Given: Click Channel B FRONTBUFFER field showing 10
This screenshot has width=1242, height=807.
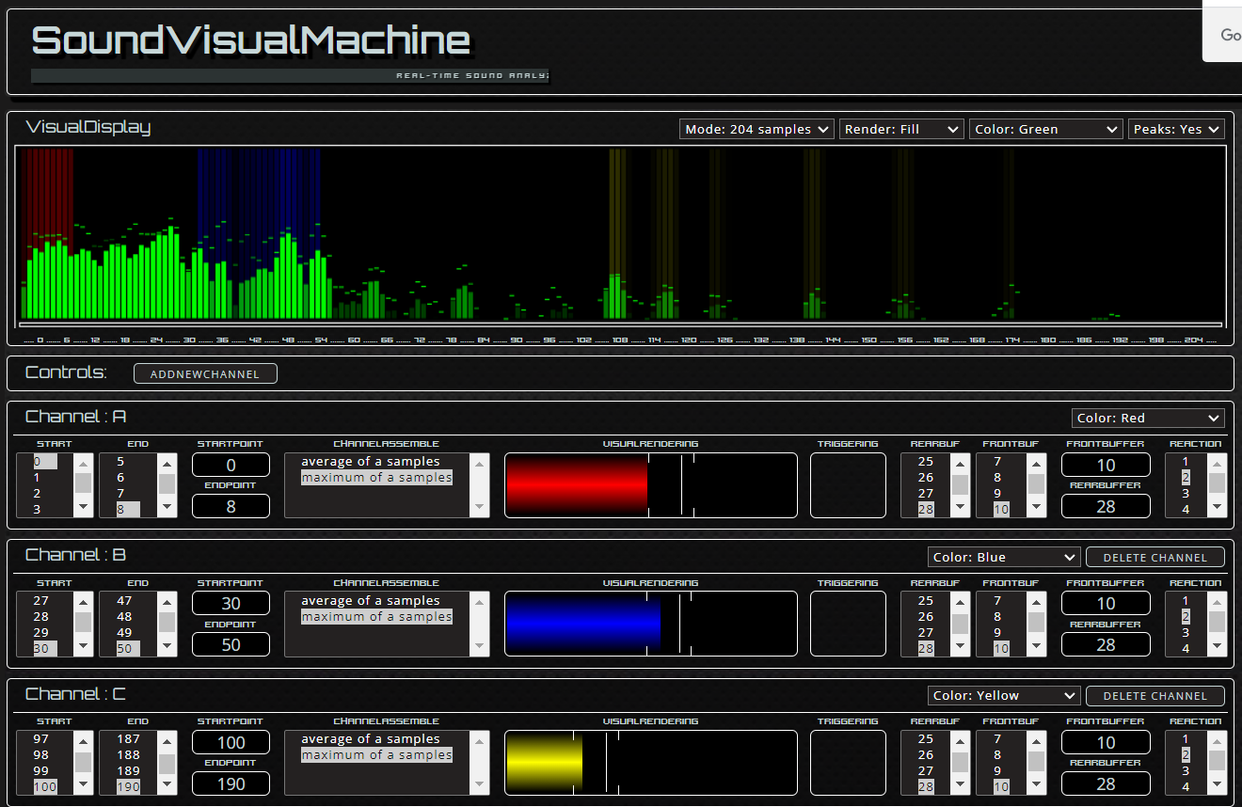Looking at the screenshot, I should [x=1107, y=604].
